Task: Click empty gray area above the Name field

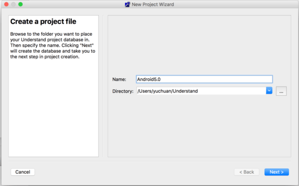Action: [199, 45]
